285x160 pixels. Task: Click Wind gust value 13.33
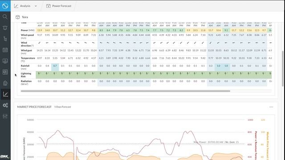click(211, 50)
